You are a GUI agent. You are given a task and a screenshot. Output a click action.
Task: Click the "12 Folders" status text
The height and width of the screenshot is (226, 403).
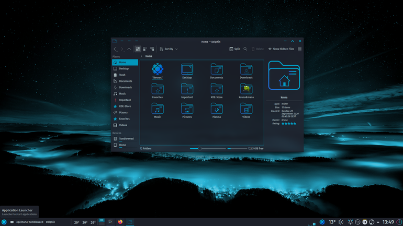point(145,149)
